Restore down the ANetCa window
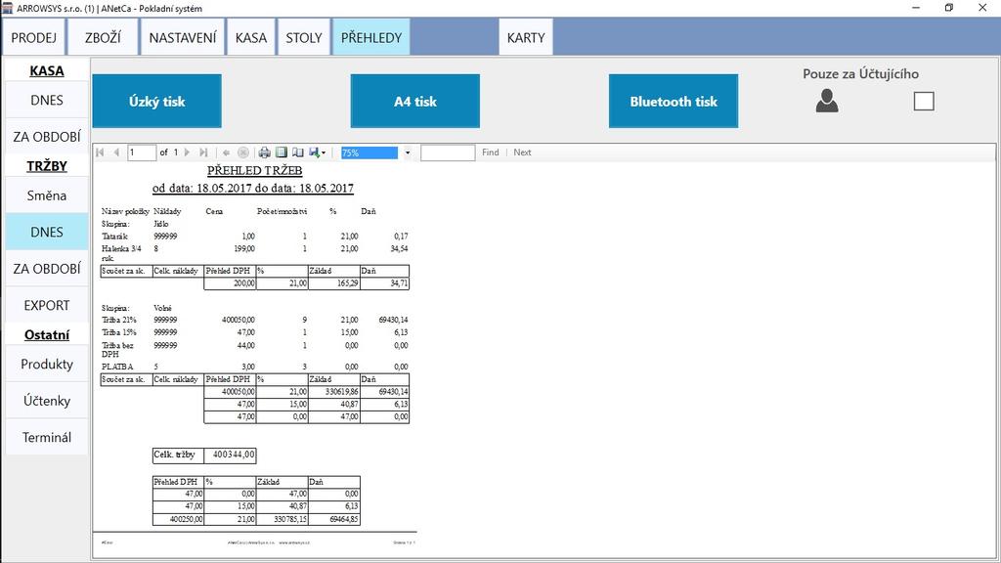 949,8
